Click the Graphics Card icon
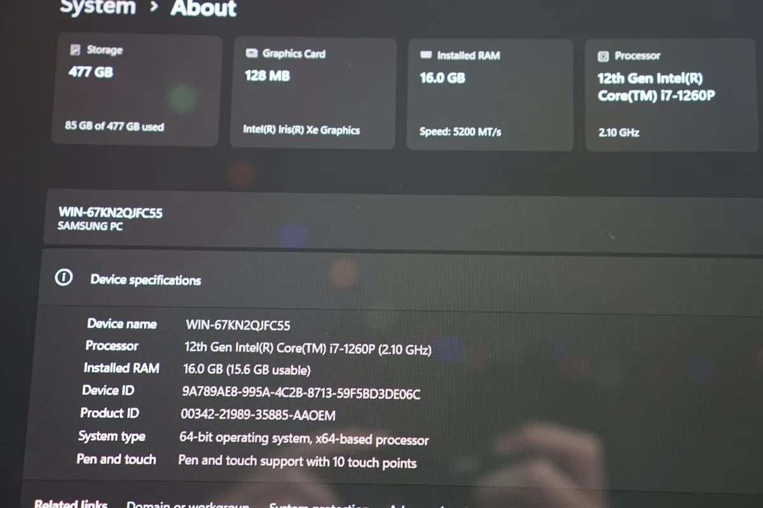The height and width of the screenshot is (508, 763). click(x=252, y=53)
